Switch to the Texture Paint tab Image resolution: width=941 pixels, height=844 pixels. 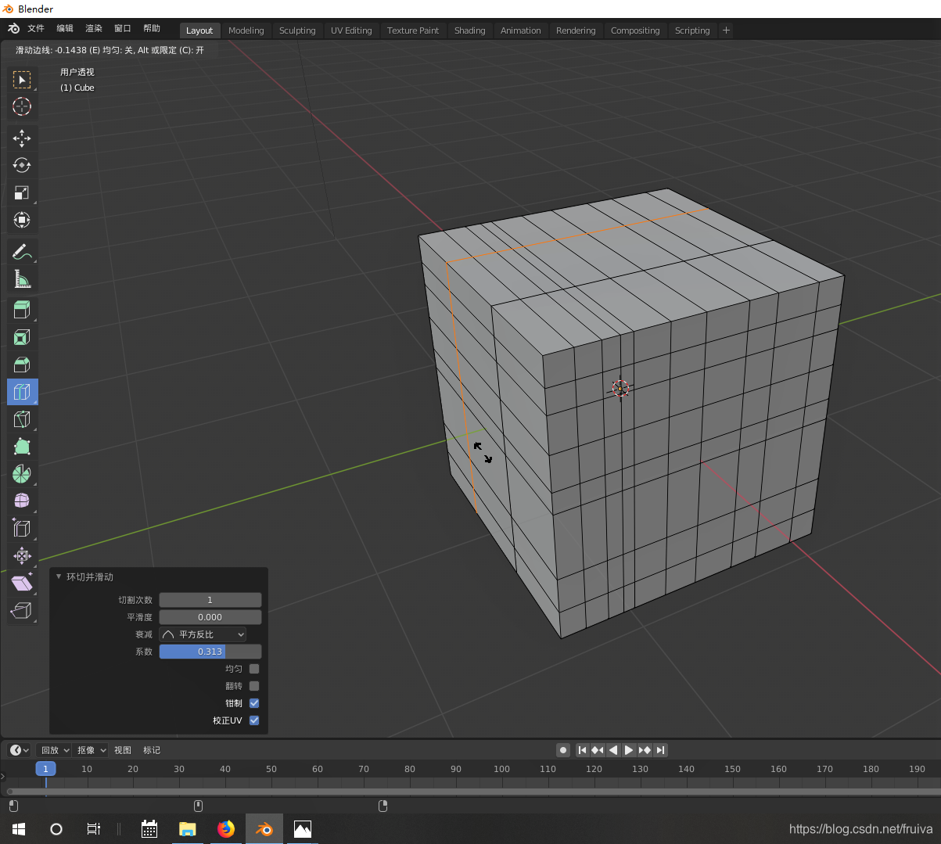(413, 31)
